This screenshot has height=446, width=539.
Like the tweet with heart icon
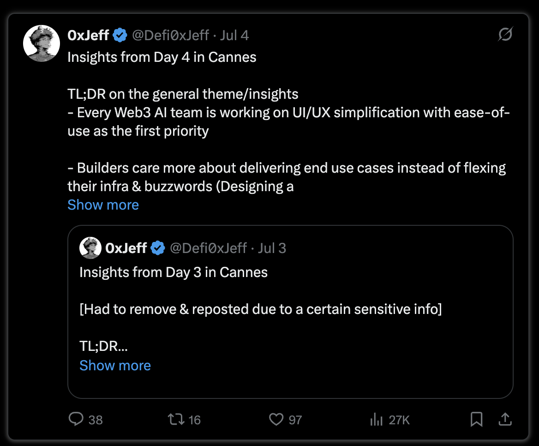[276, 420]
